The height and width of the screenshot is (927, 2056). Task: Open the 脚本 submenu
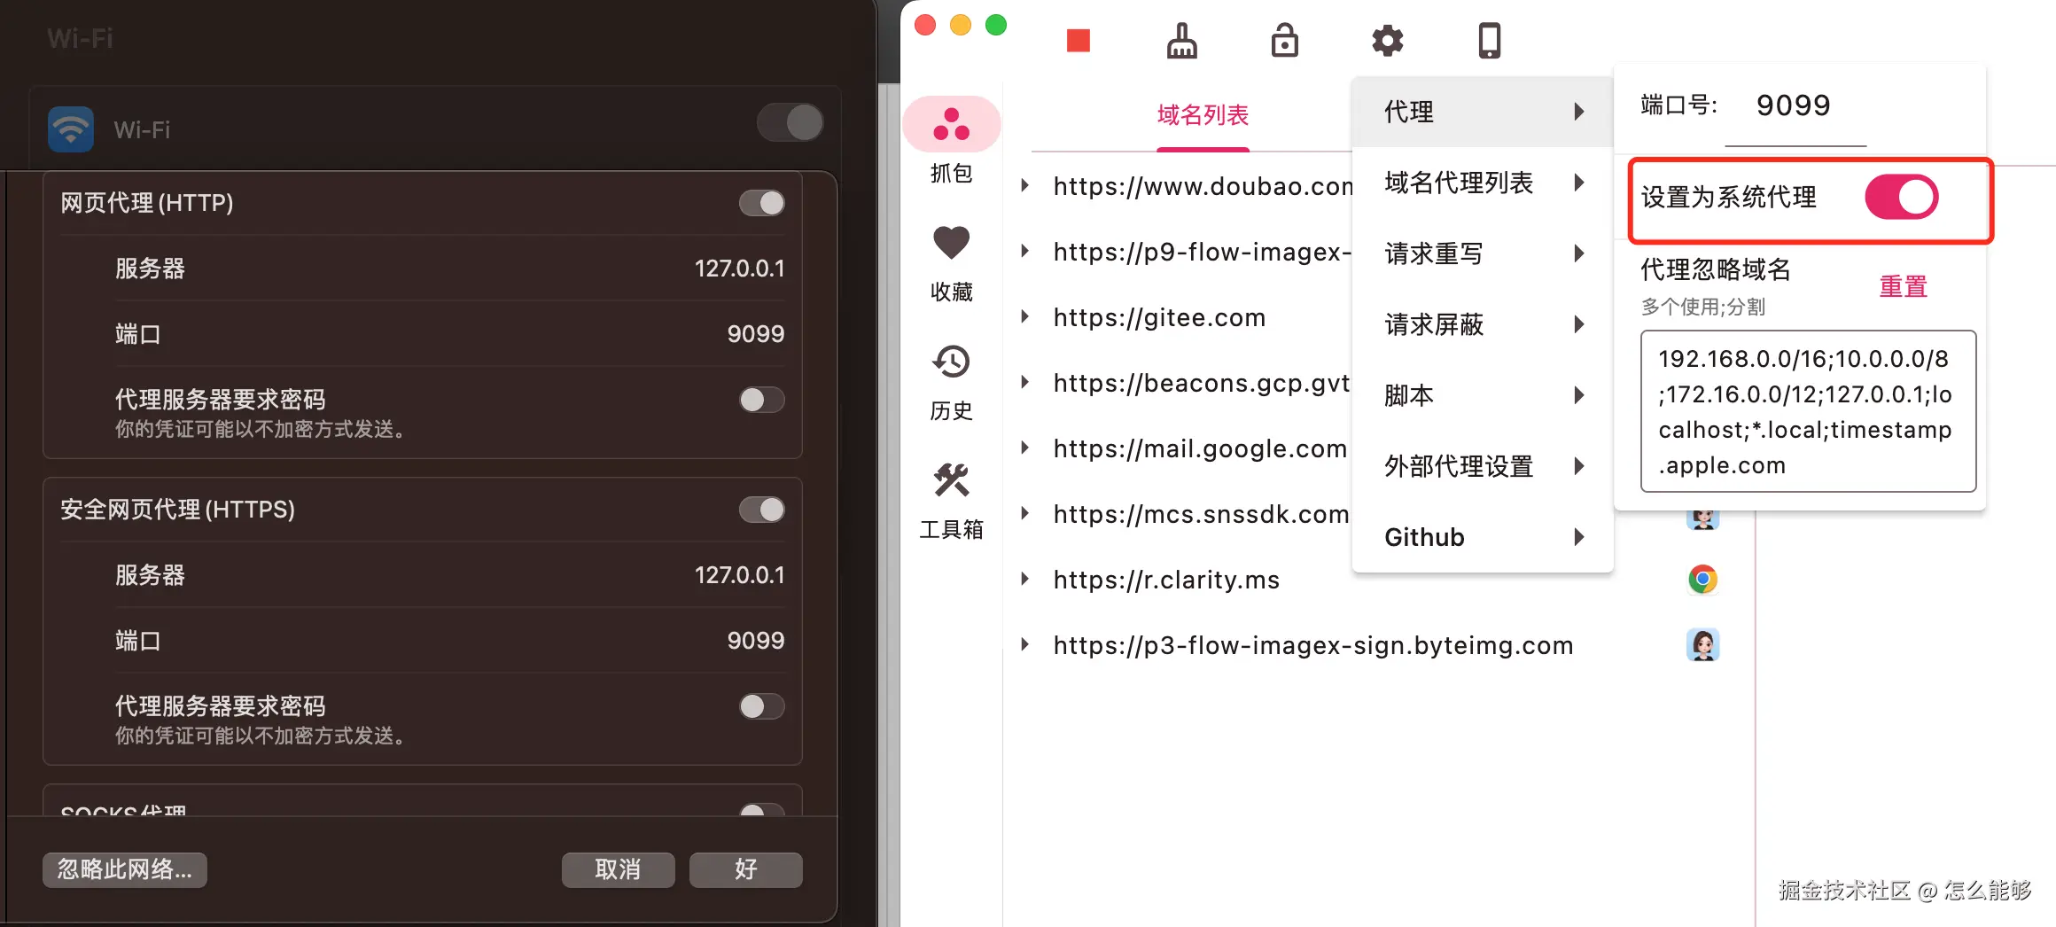coord(1407,395)
